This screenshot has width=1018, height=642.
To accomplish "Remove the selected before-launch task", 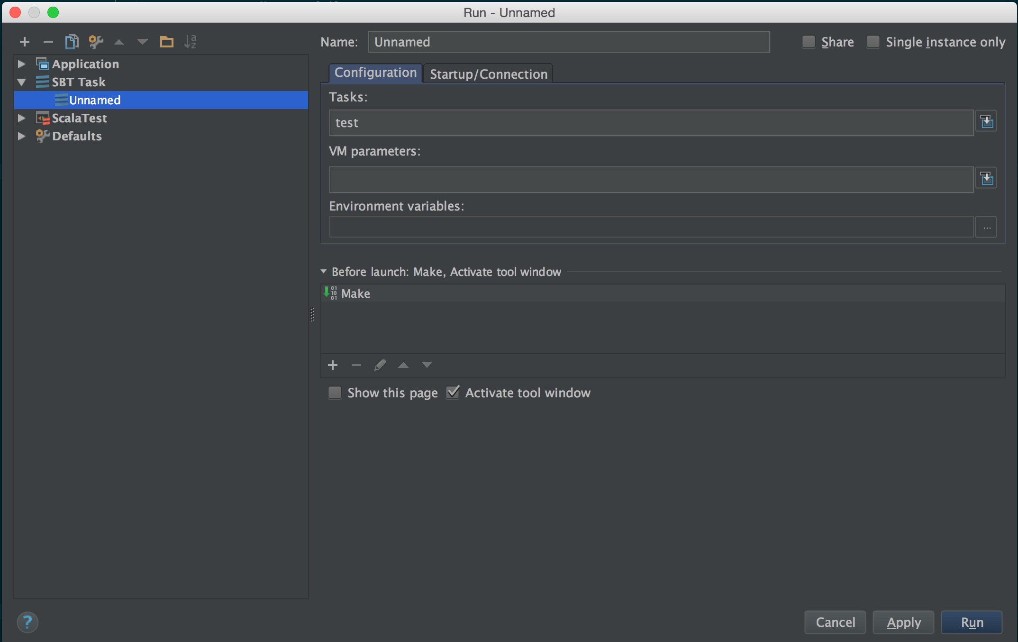I will tap(356, 365).
